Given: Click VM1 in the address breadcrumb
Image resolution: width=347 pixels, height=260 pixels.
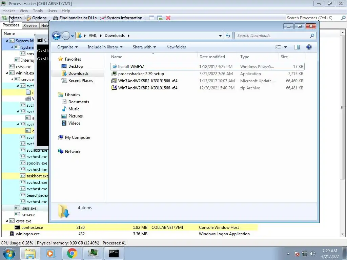Looking at the screenshot, I should coord(93,36).
